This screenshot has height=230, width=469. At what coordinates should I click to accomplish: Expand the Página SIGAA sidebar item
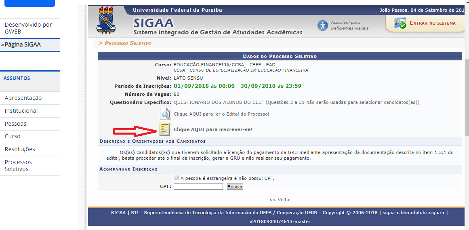23,45
